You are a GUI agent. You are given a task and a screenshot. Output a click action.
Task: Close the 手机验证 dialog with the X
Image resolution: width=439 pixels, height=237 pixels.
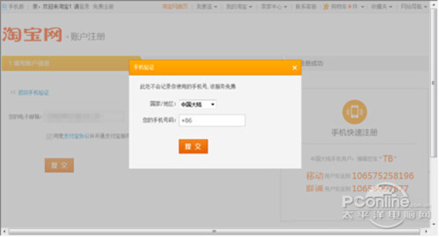[x=294, y=68]
